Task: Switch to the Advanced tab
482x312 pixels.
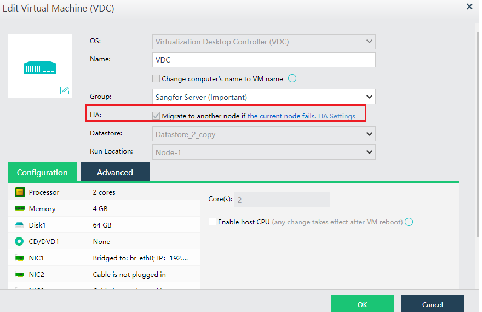Action: pos(115,172)
